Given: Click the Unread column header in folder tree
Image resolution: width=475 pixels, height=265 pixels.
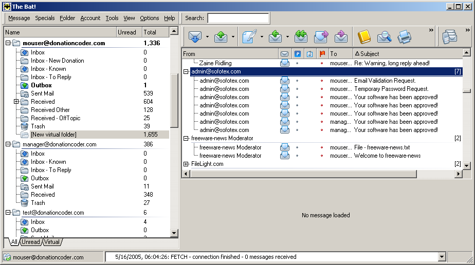Looking at the screenshot, I should click(129, 32).
